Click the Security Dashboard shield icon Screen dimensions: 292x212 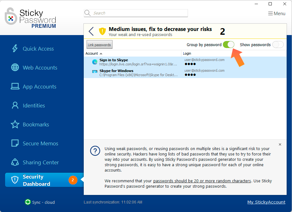[x=15, y=180]
